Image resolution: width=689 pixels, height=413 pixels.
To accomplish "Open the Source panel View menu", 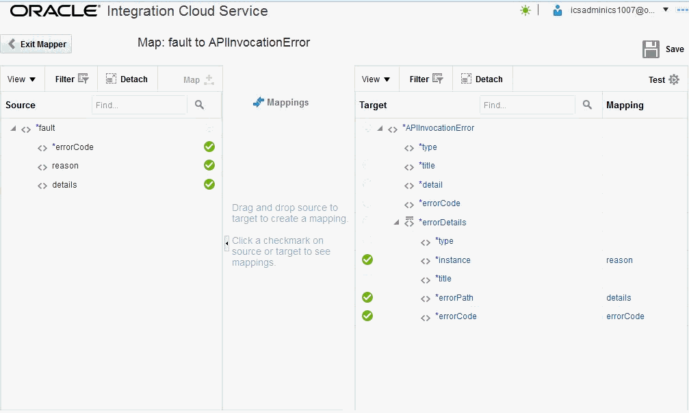I will 21,79.
